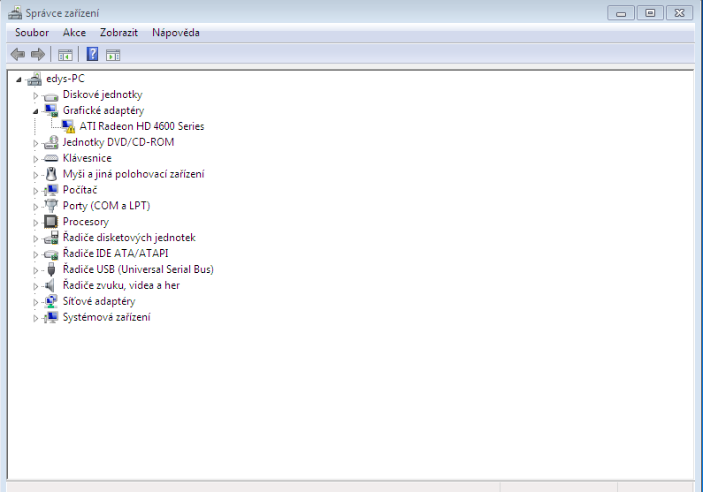This screenshot has height=492, width=703.
Task: Toggle the console tree pane icon
Action: pos(65,55)
